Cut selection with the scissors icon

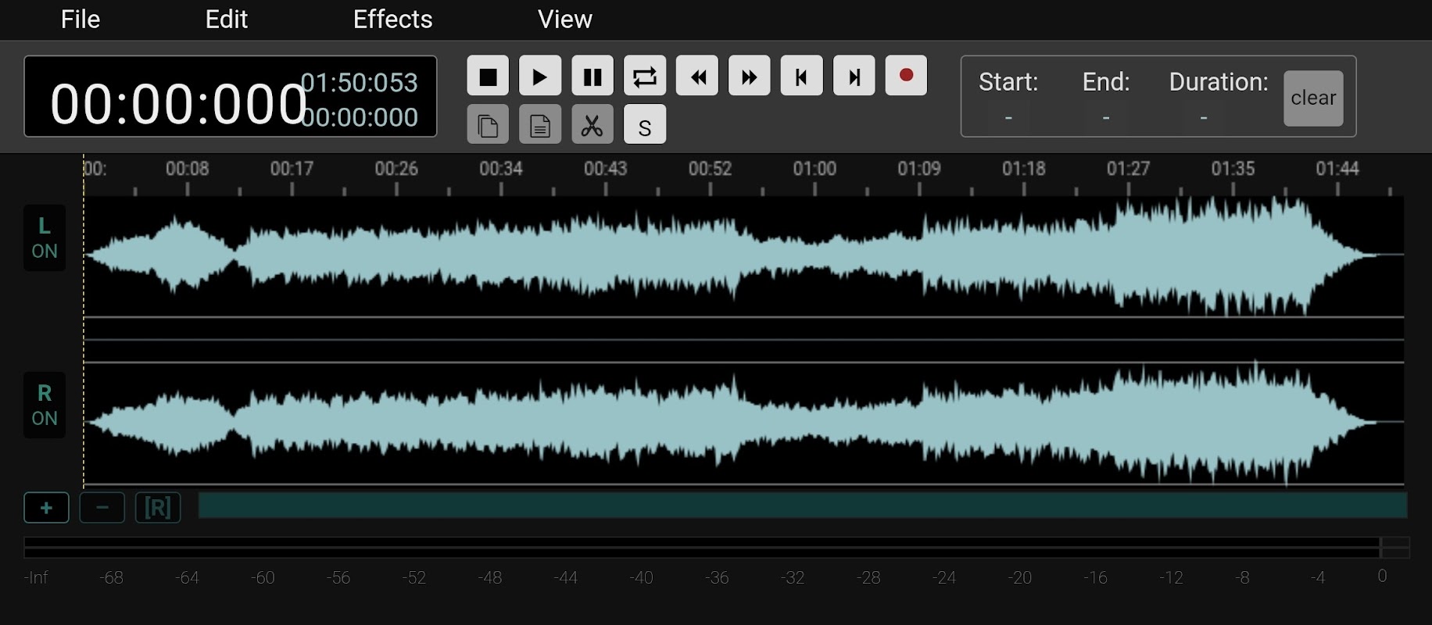(592, 125)
